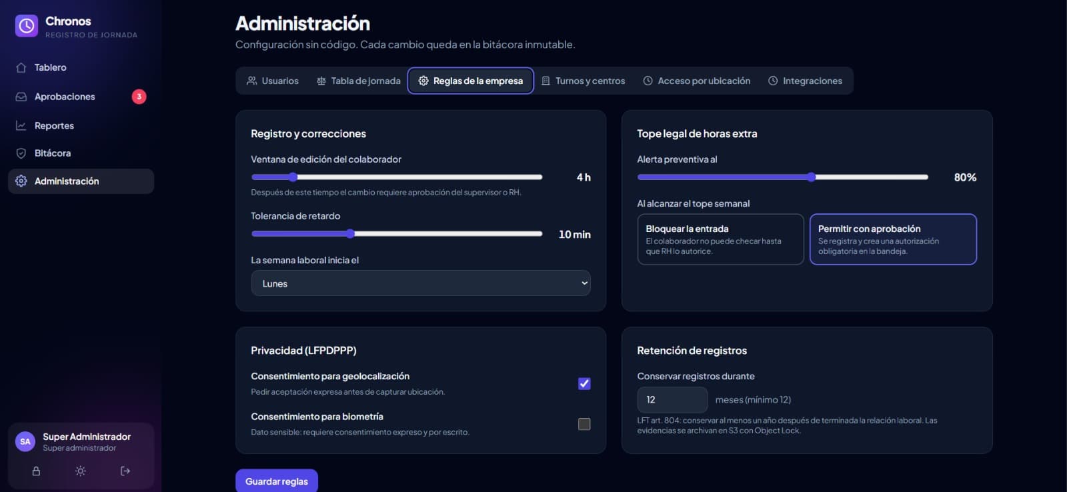Click the Ventana de edición del colaborador slider
1067x492 pixels.
397,177
